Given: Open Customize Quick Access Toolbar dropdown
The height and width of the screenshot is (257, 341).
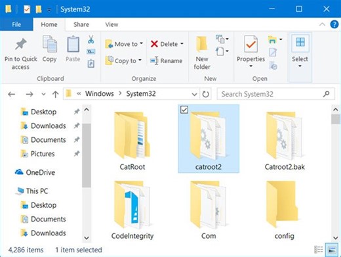Looking at the screenshot, I should coord(49,10).
